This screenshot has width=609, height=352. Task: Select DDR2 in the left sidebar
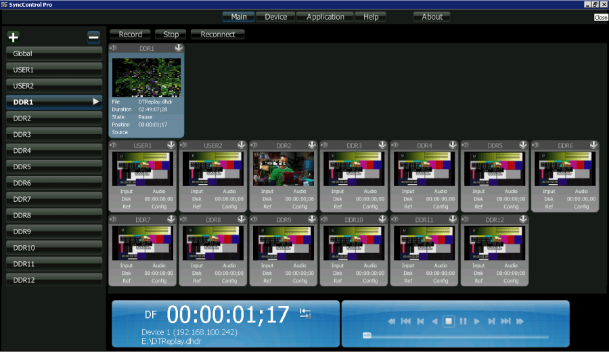point(54,118)
